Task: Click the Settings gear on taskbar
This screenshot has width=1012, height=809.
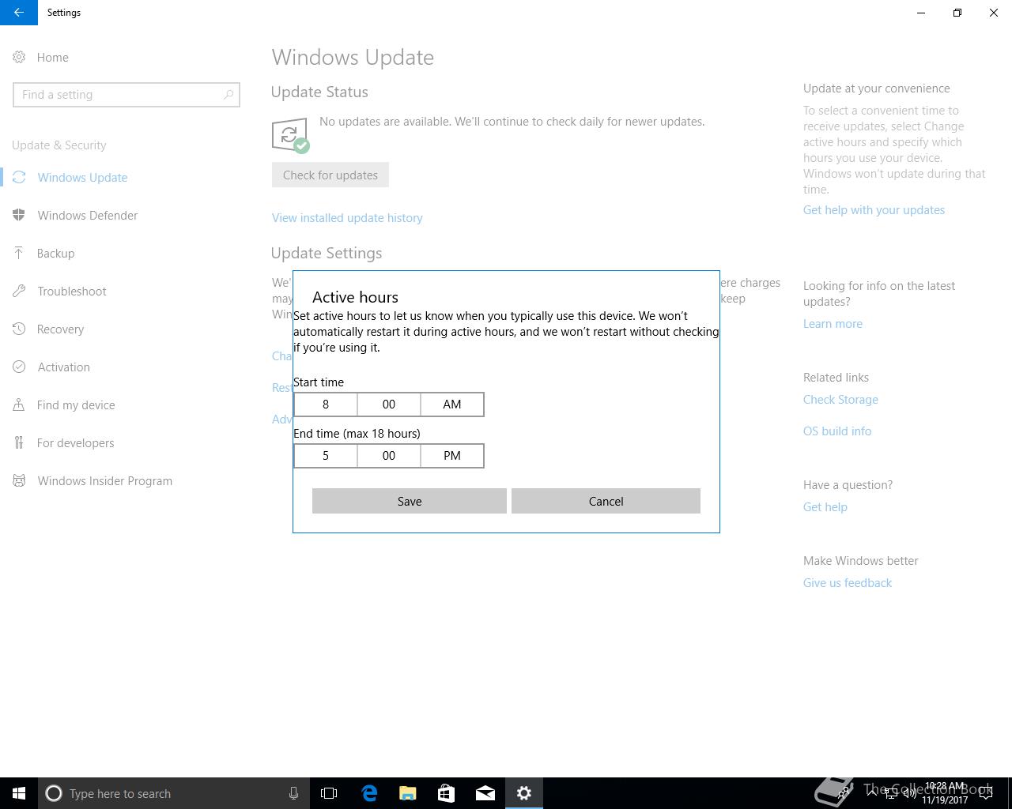Action: coord(524,793)
